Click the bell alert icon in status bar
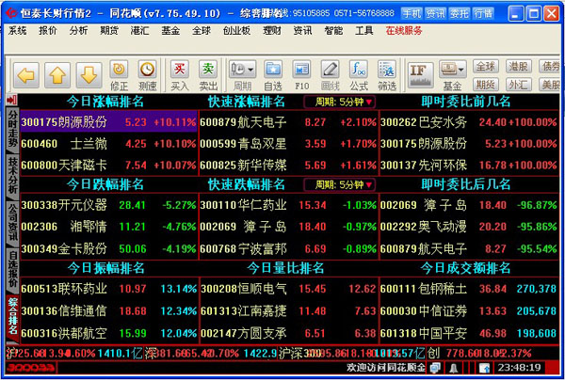 454,368
